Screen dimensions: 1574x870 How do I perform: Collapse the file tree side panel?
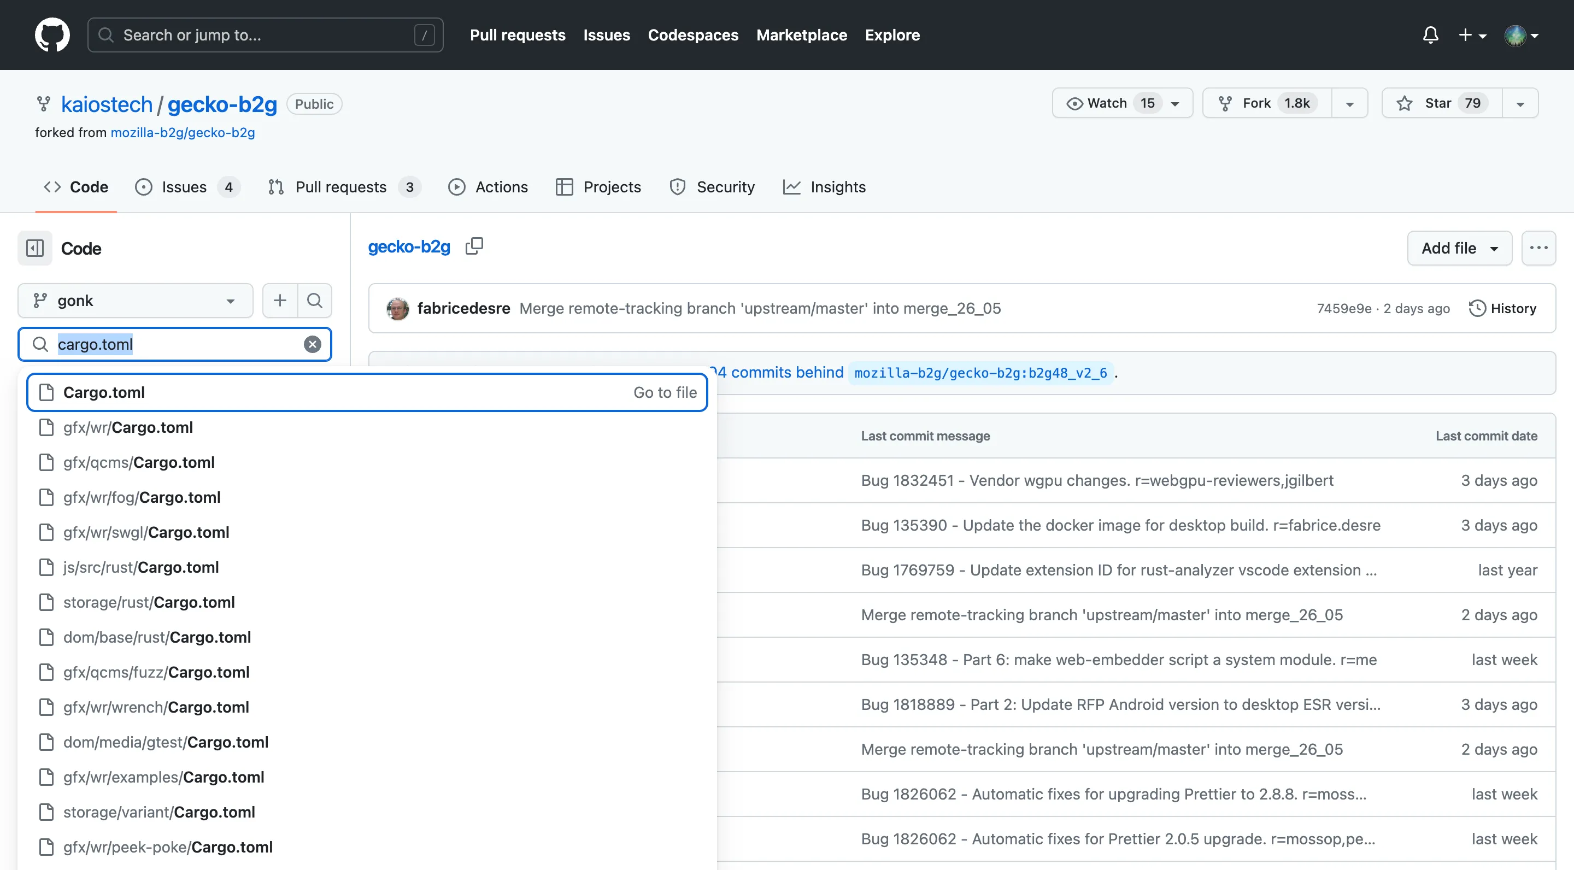(35, 248)
